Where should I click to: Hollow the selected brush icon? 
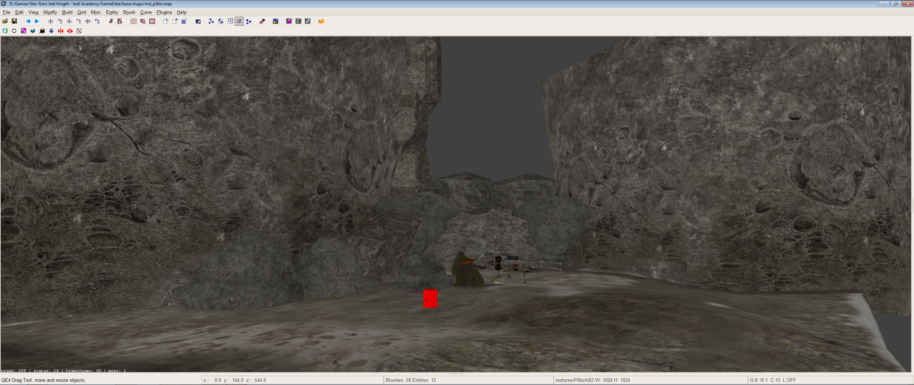click(152, 21)
